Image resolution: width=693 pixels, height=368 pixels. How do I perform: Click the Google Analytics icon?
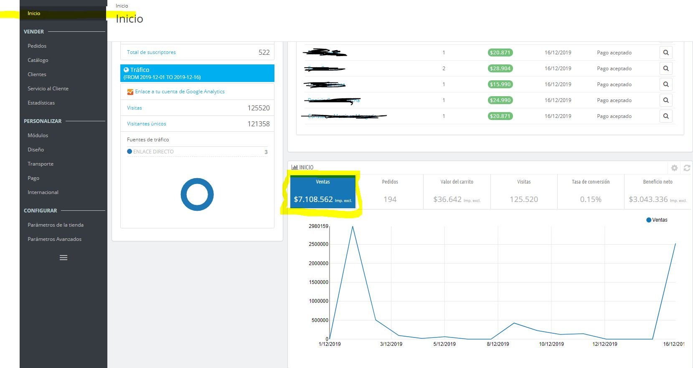coord(130,92)
